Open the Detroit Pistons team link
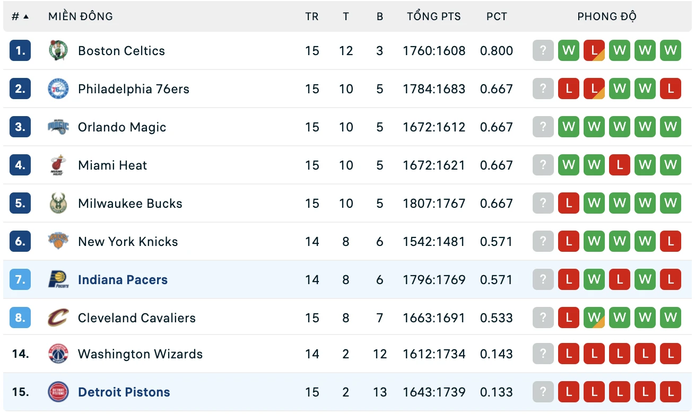 coord(124,392)
